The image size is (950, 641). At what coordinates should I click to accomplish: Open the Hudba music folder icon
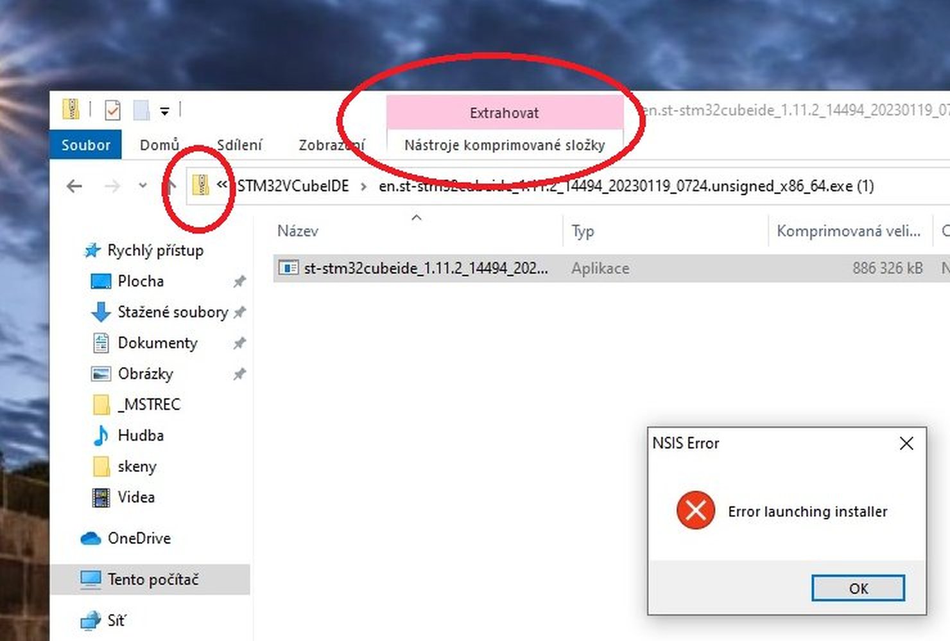pos(101,435)
